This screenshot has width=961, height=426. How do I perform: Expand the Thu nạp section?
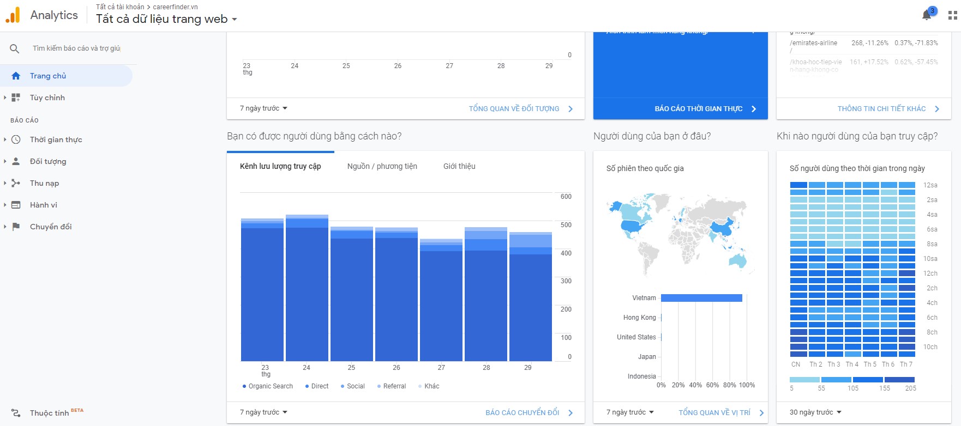pyautogui.click(x=5, y=183)
